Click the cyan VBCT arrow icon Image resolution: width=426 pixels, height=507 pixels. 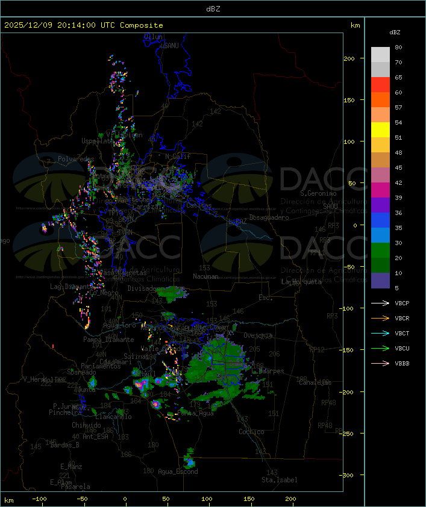tap(380, 333)
